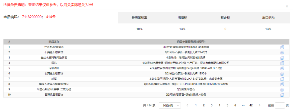
Task: Click product name 镶嵌人造宝石铜首饰/耳环
Action: (54, 84)
